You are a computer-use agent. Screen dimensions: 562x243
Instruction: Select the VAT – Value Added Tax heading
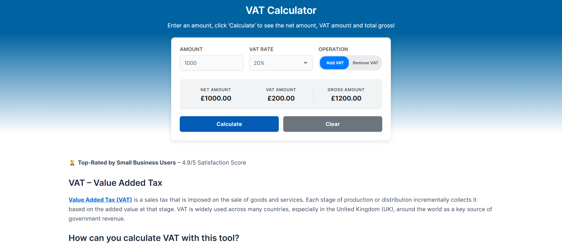[115, 183]
